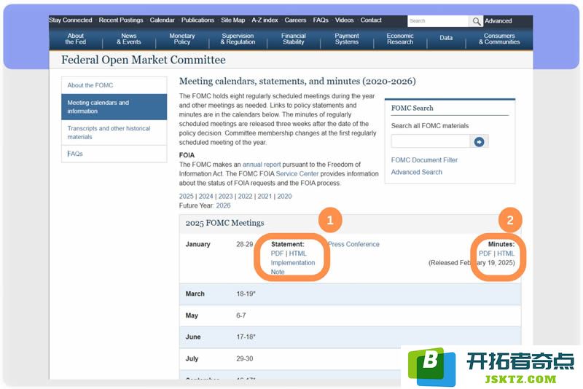Jump to 2021 meetings year link

click(265, 197)
